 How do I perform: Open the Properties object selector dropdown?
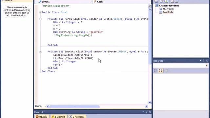(x=207, y=66)
